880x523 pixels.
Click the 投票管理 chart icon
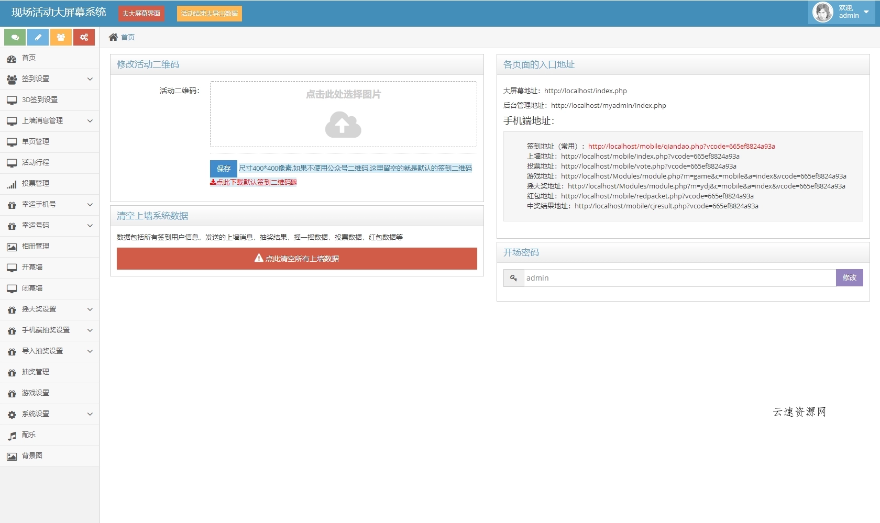coord(12,184)
